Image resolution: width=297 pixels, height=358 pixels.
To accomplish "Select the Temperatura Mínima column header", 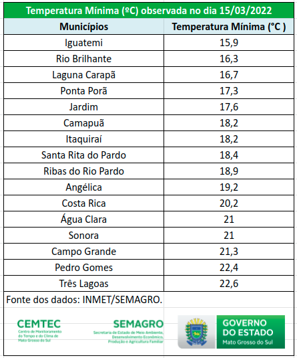I will click(229, 27).
